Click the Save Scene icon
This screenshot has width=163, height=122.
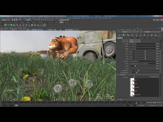(x=17, y=20)
